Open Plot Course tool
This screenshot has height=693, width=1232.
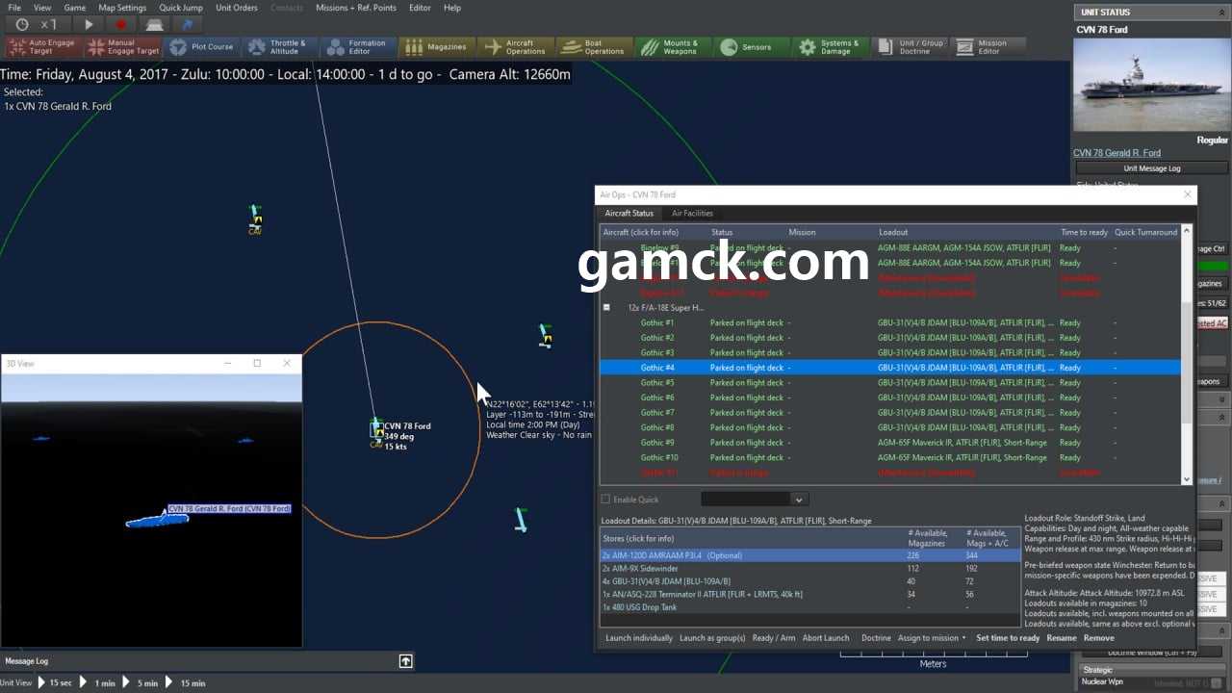201,46
